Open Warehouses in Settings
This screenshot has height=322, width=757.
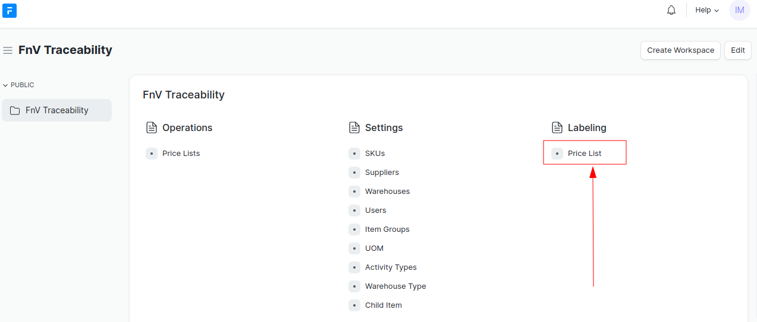pos(387,192)
